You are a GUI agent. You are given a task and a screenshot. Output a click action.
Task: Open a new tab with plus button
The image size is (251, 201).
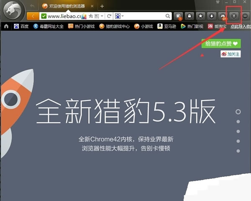point(102,6)
